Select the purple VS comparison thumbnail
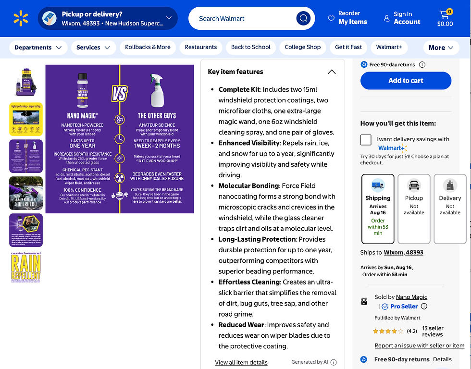Image resolution: width=471 pixels, height=369 pixels. [x=26, y=156]
